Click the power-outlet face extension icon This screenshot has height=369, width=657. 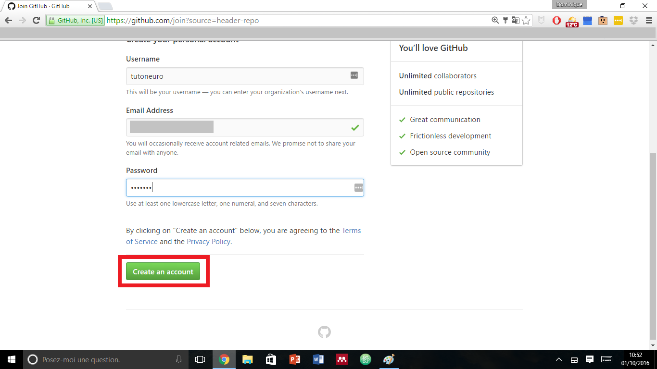pyautogui.click(x=603, y=21)
